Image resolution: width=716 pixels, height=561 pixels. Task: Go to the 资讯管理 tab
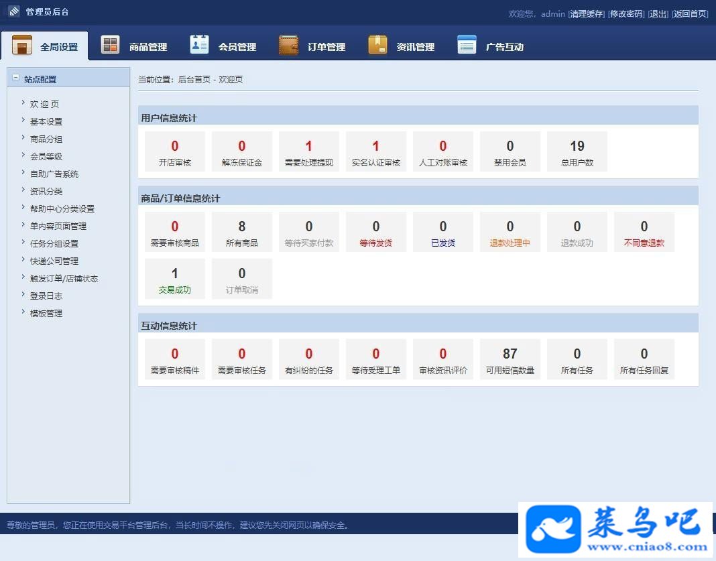pyautogui.click(x=401, y=46)
